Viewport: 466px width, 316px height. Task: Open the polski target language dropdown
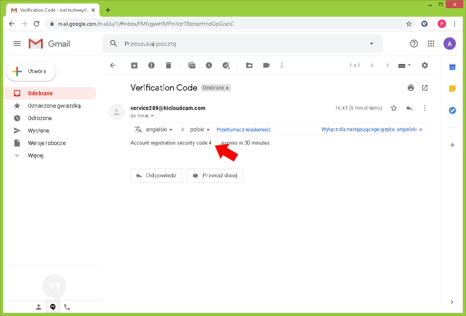[200, 129]
